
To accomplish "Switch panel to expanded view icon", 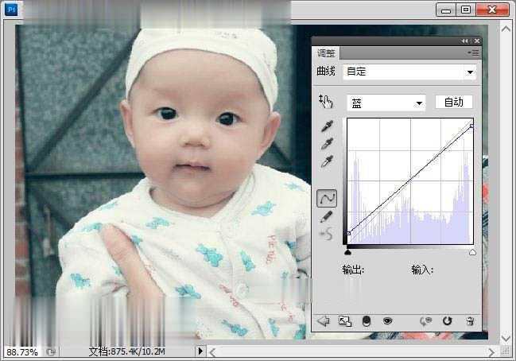I will tap(345, 321).
